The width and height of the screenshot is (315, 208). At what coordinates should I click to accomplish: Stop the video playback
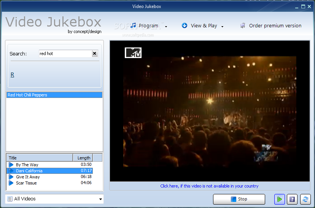[x=239, y=199]
